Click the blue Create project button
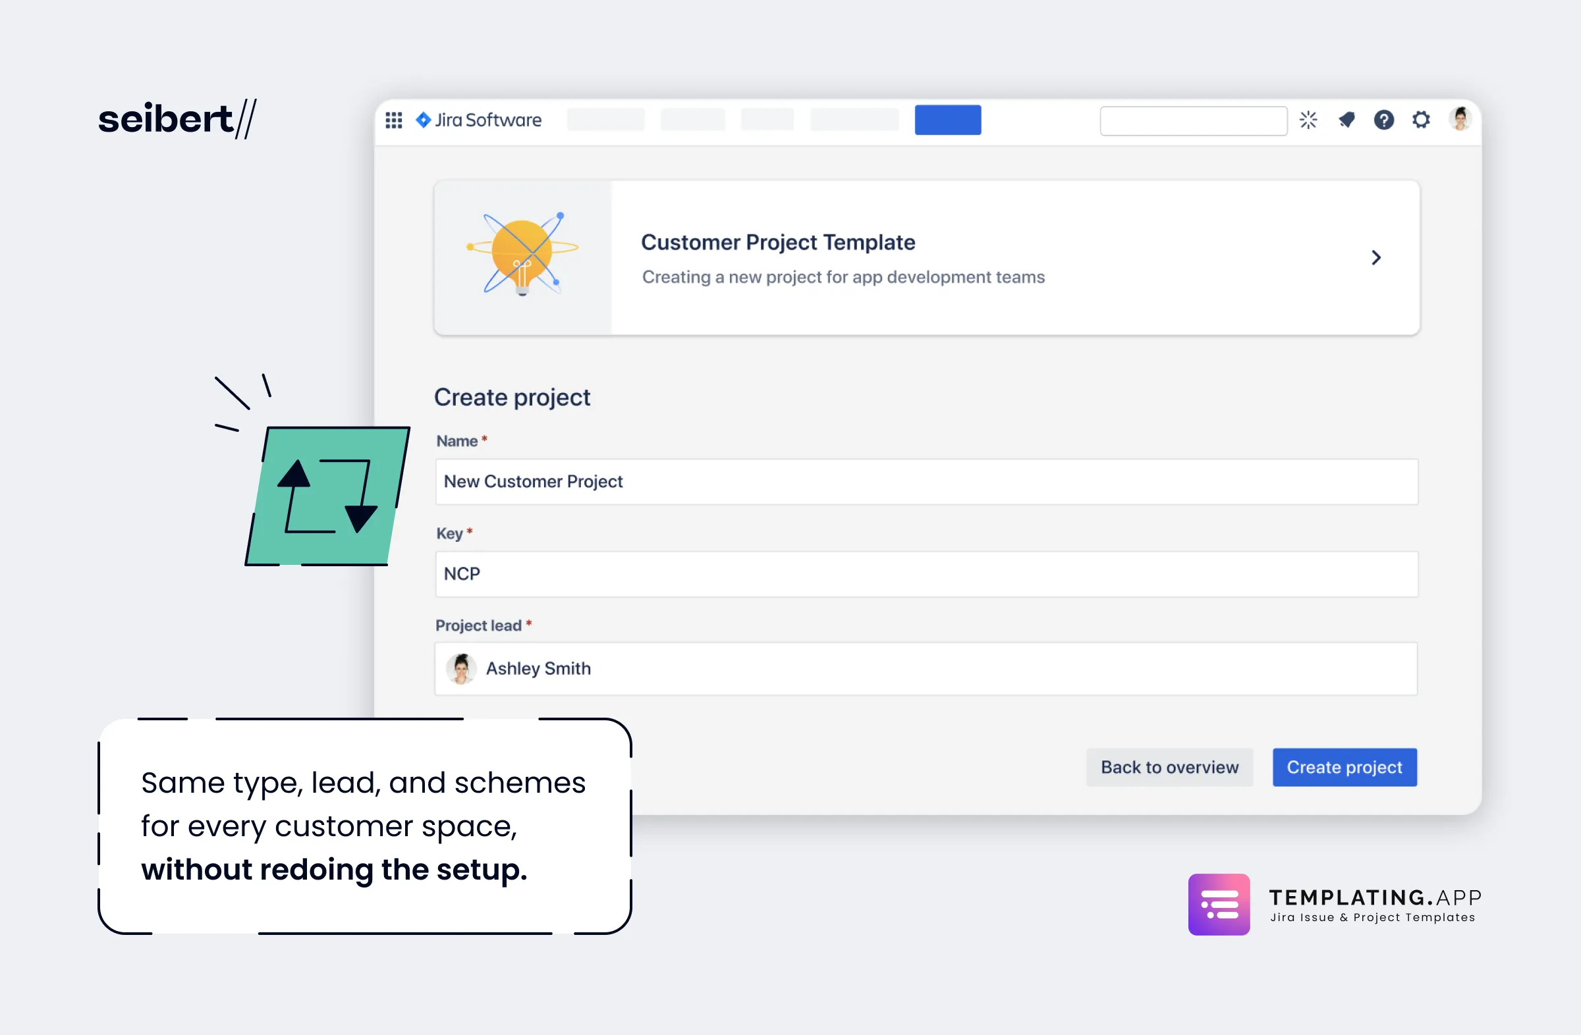The image size is (1581, 1035). (x=1345, y=768)
